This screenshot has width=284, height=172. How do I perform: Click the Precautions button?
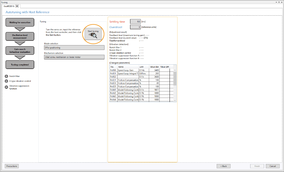coord(12,166)
